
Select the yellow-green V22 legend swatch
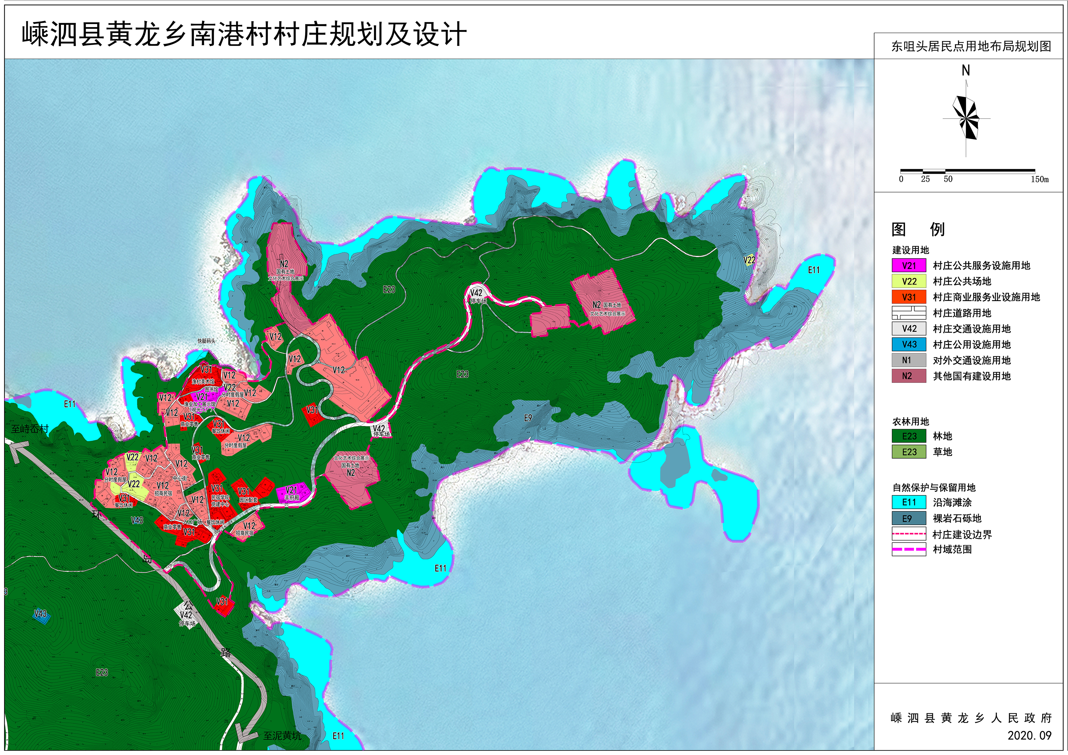pyautogui.click(x=909, y=281)
